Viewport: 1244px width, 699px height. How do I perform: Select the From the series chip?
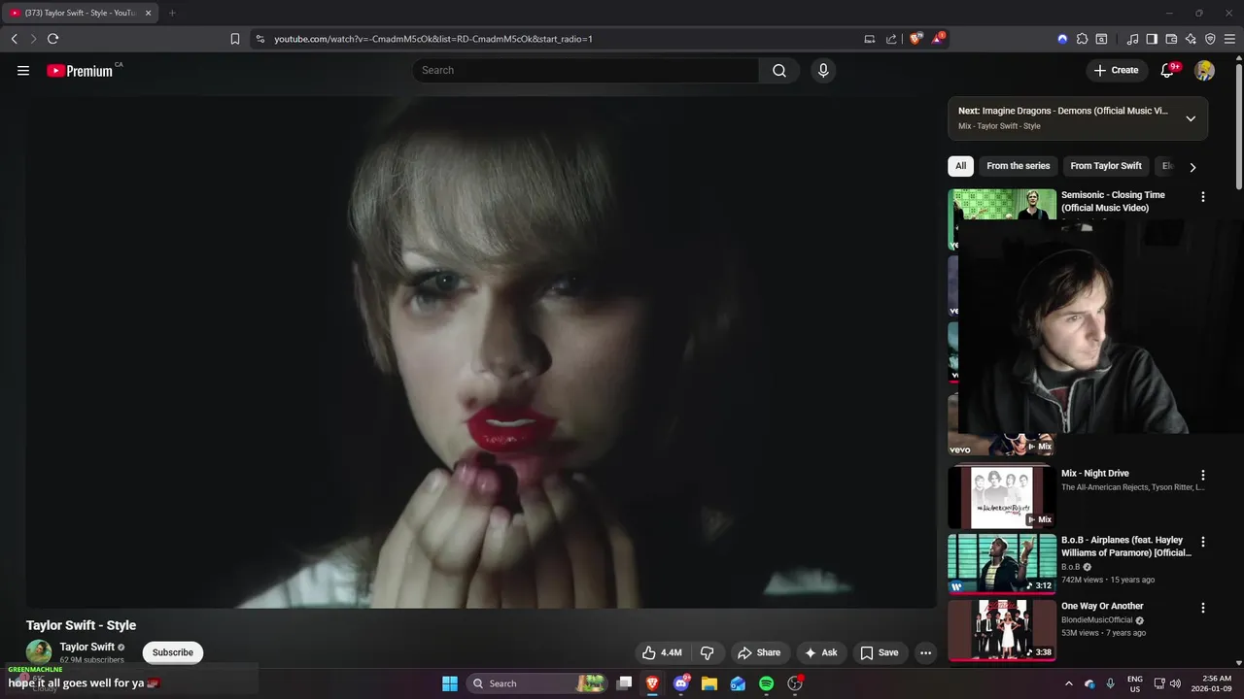pos(1018,166)
